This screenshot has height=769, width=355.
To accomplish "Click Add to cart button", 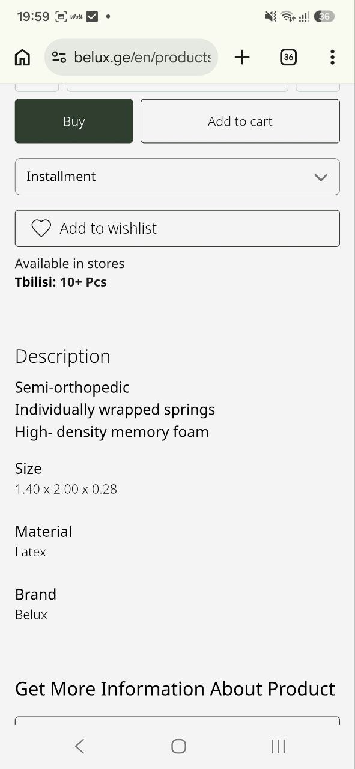I will (x=240, y=121).
